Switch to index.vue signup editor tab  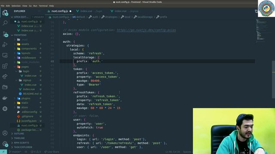tap(125, 11)
